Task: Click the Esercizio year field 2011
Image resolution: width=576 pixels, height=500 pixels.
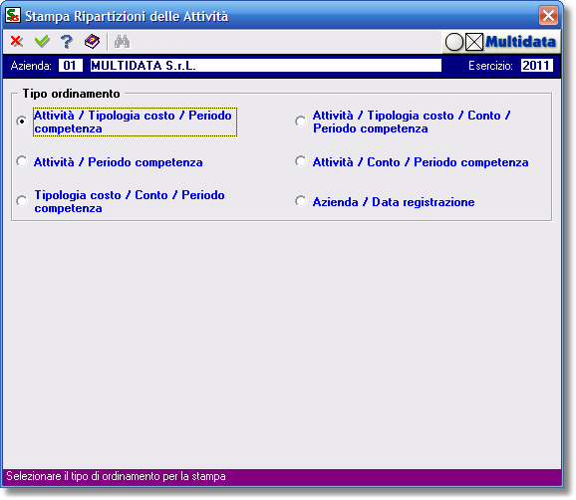Action: (537, 66)
